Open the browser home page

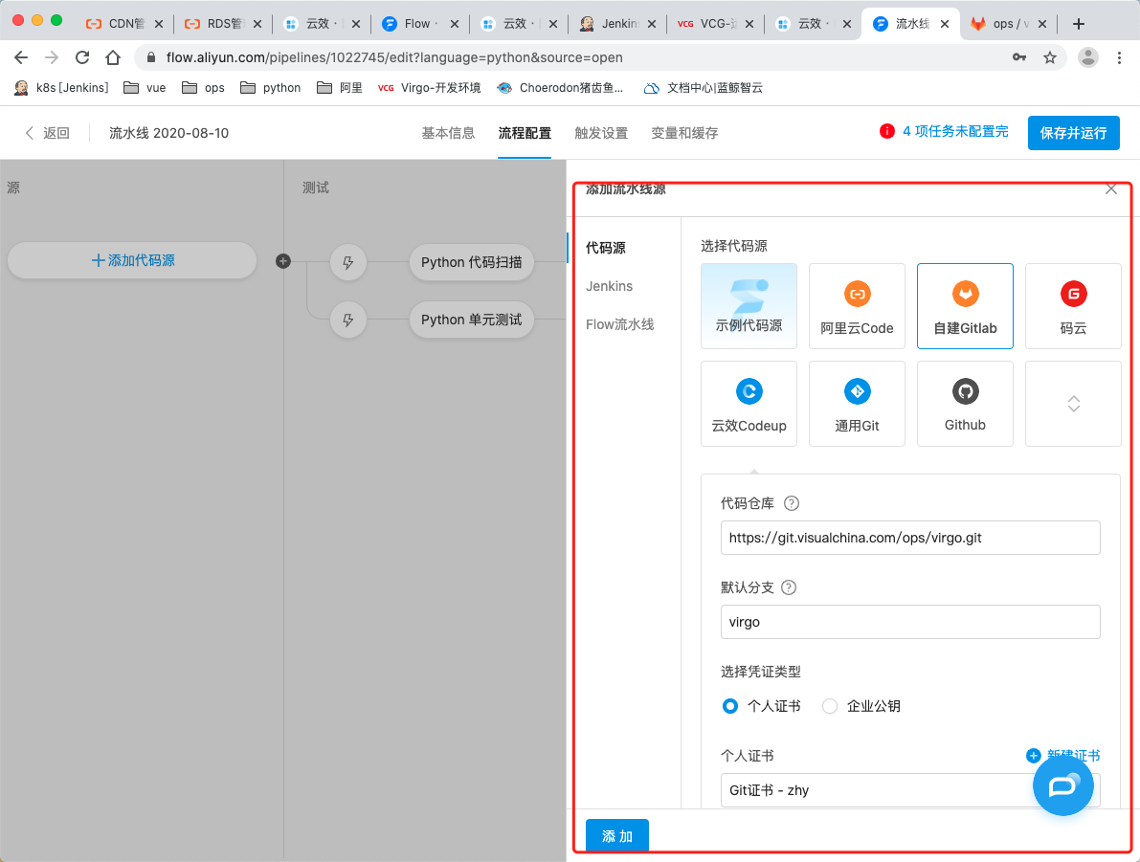(113, 57)
